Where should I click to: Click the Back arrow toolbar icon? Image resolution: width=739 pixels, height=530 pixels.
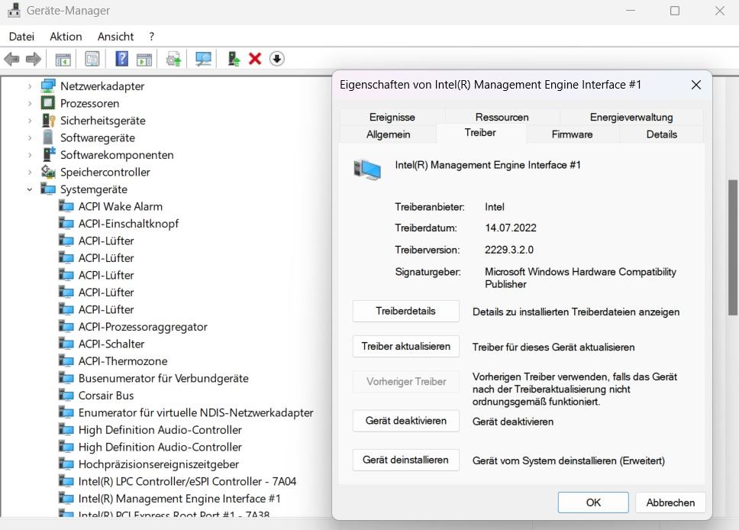tap(11, 59)
